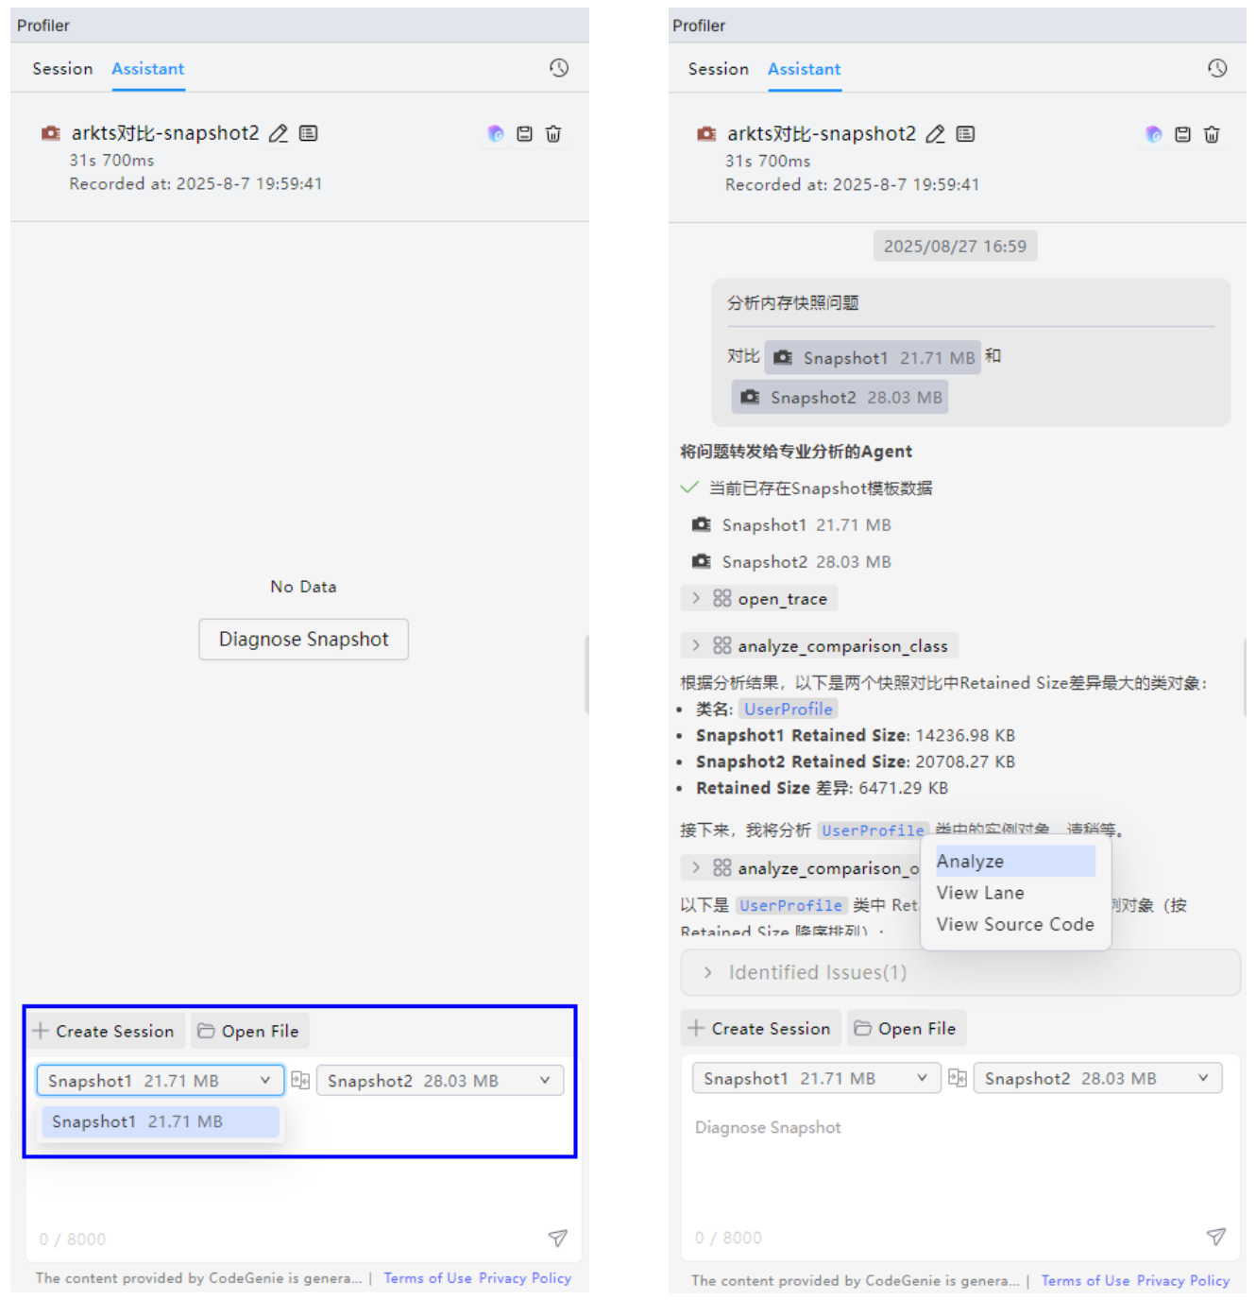Select Analyze in the context menu
Image resolution: width=1256 pixels, height=1300 pixels.
[x=1014, y=861]
